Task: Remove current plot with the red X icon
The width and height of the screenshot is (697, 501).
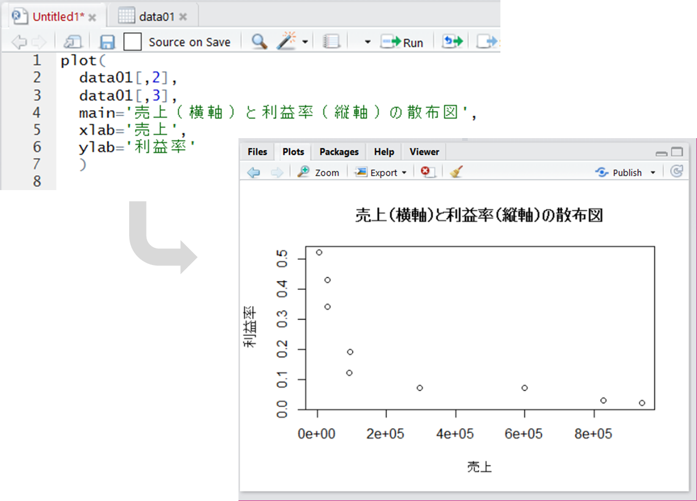Action: click(x=427, y=172)
